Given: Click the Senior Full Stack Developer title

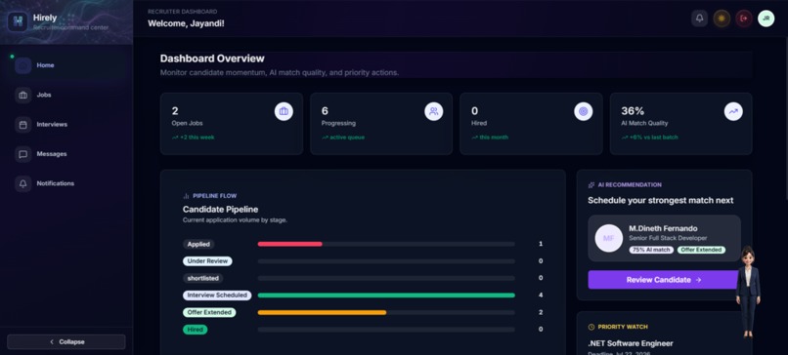Looking at the screenshot, I should tap(668, 238).
